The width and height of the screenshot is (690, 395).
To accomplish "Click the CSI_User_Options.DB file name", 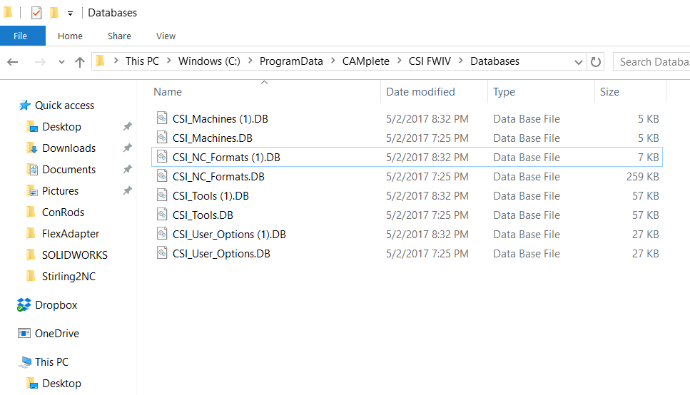I will click(221, 255).
